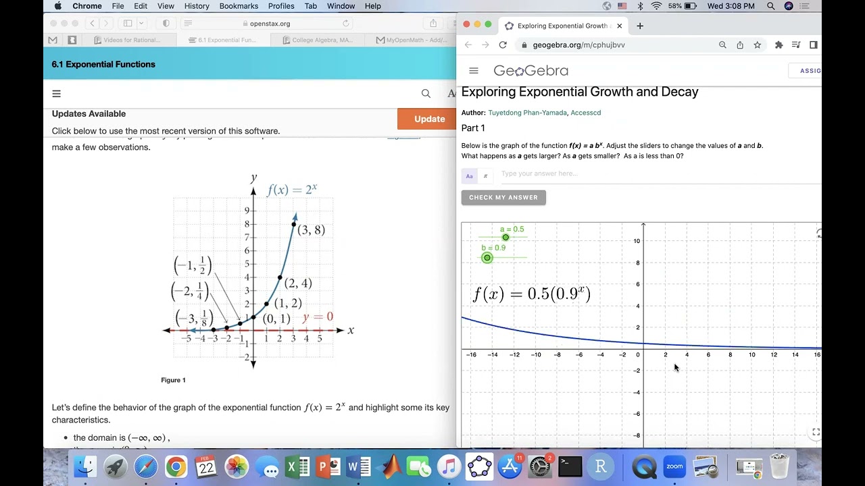
Task: Click the GeoGebra logo
Action: (530, 71)
